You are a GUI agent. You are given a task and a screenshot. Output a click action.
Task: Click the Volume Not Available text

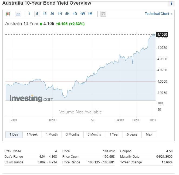pyautogui.click(x=80, y=112)
